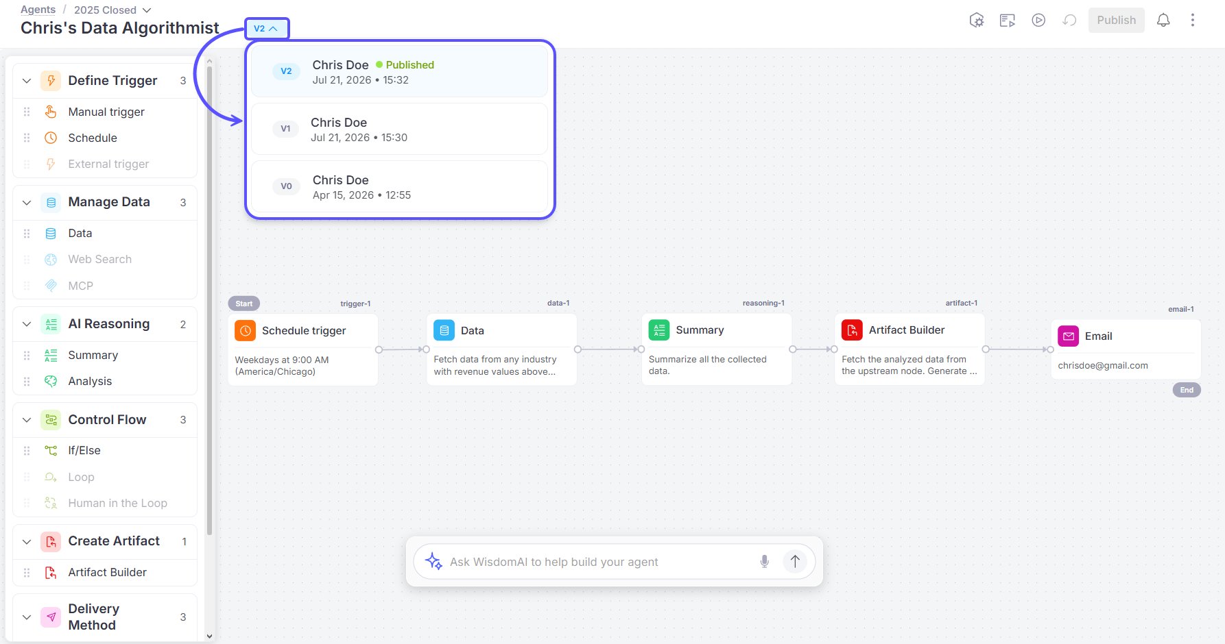This screenshot has width=1225, height=644.
Task: Click the Web Search globe icon
Action: coord(51,260)
